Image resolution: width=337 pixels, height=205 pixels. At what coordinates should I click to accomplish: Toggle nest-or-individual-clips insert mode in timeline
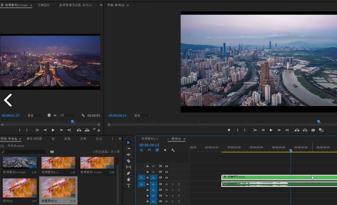[x=142, y=150]
